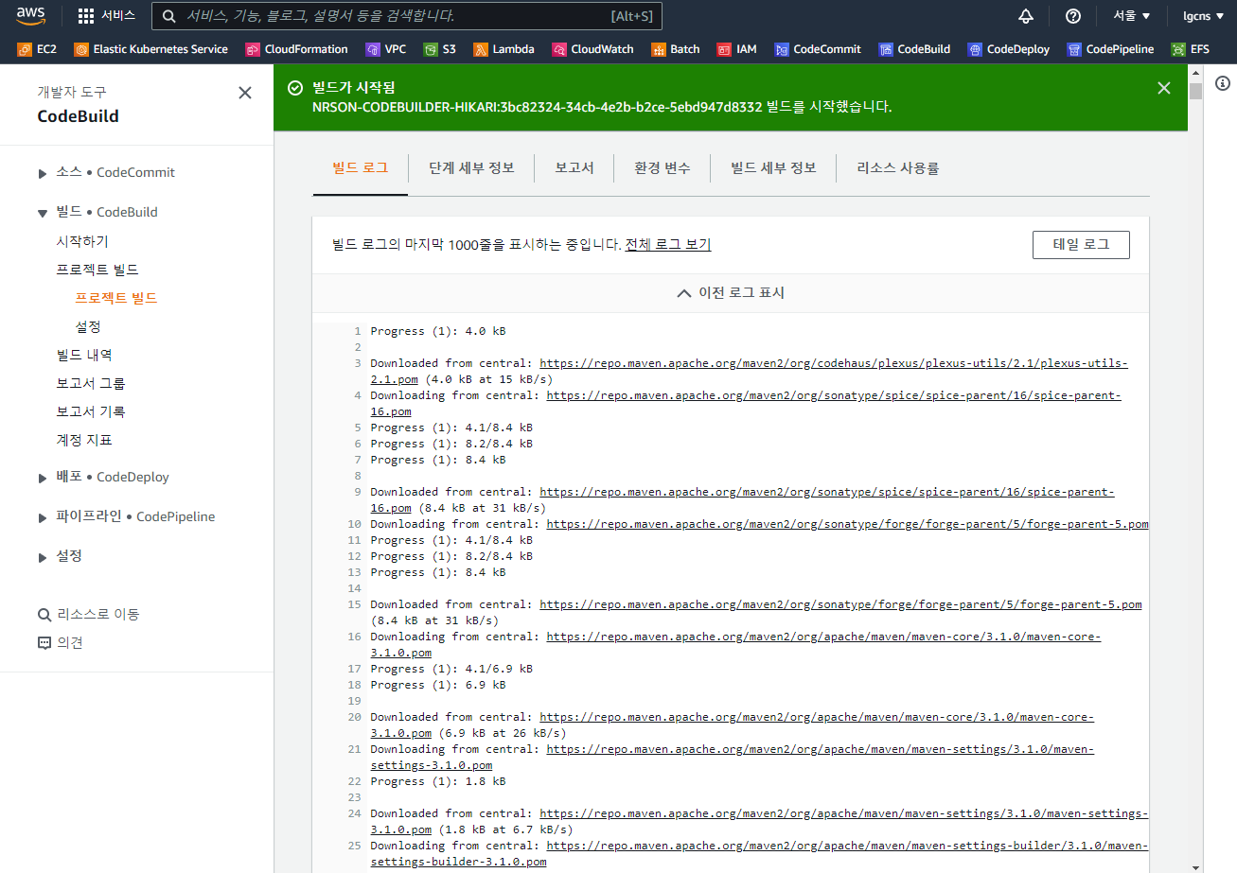Open forge-parent-5.pom Downloaded link on line 15
This screenshot has width=1237, height=873.
click(840, 604)
